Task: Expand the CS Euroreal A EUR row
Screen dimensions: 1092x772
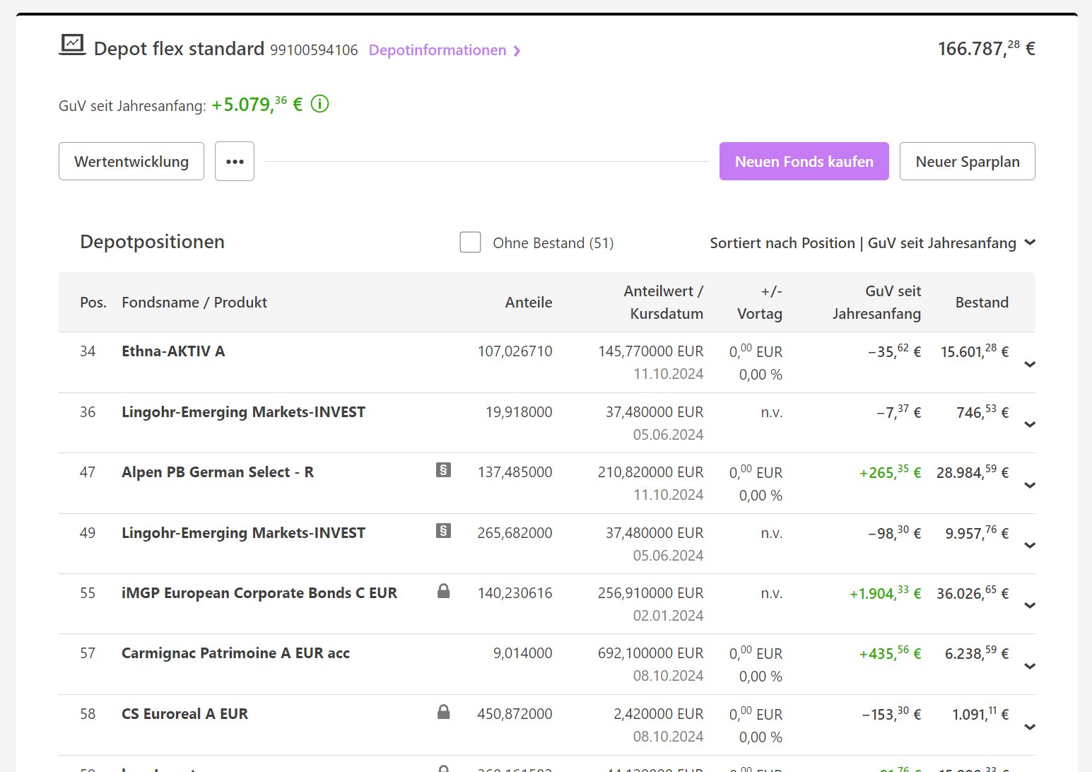Action: pos(1030,727)
